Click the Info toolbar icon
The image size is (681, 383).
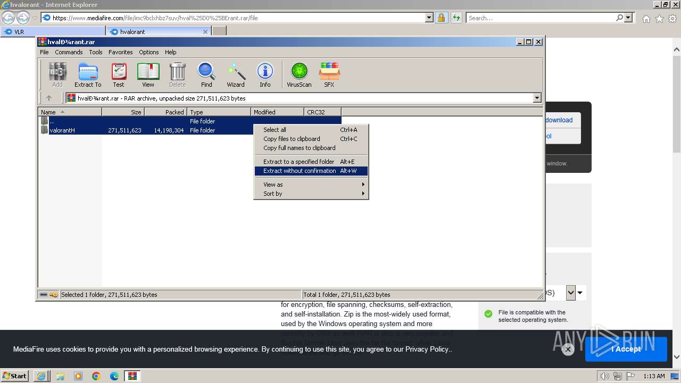pyautogui.click(x=265, y=74)
